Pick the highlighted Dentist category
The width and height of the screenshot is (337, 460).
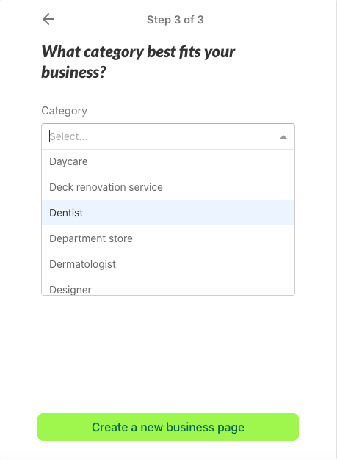pyautogui.click(x=168, y=213)
